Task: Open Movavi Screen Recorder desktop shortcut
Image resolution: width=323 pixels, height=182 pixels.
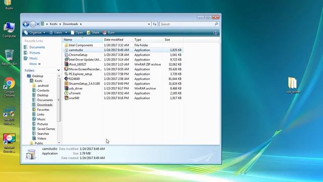Action: (9, 143)
